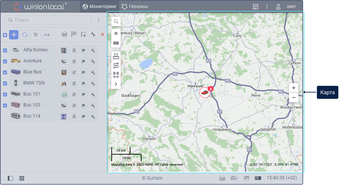
Task: Select the distance ruler measure tool
Action: [116, 56]
